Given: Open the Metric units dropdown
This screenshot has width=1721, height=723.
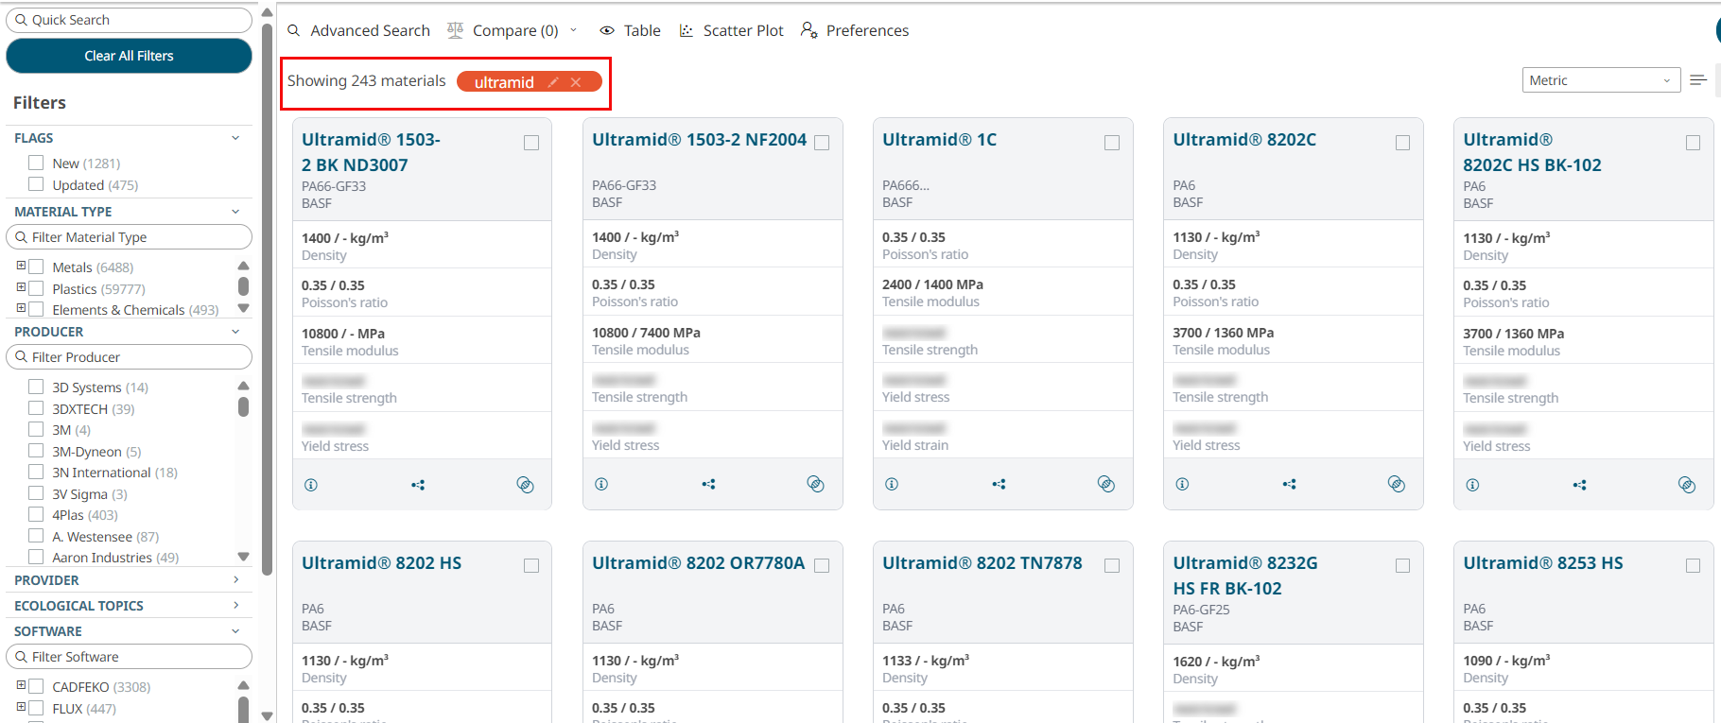Looking at the screenshot, I should click(x=1600, y=80).
